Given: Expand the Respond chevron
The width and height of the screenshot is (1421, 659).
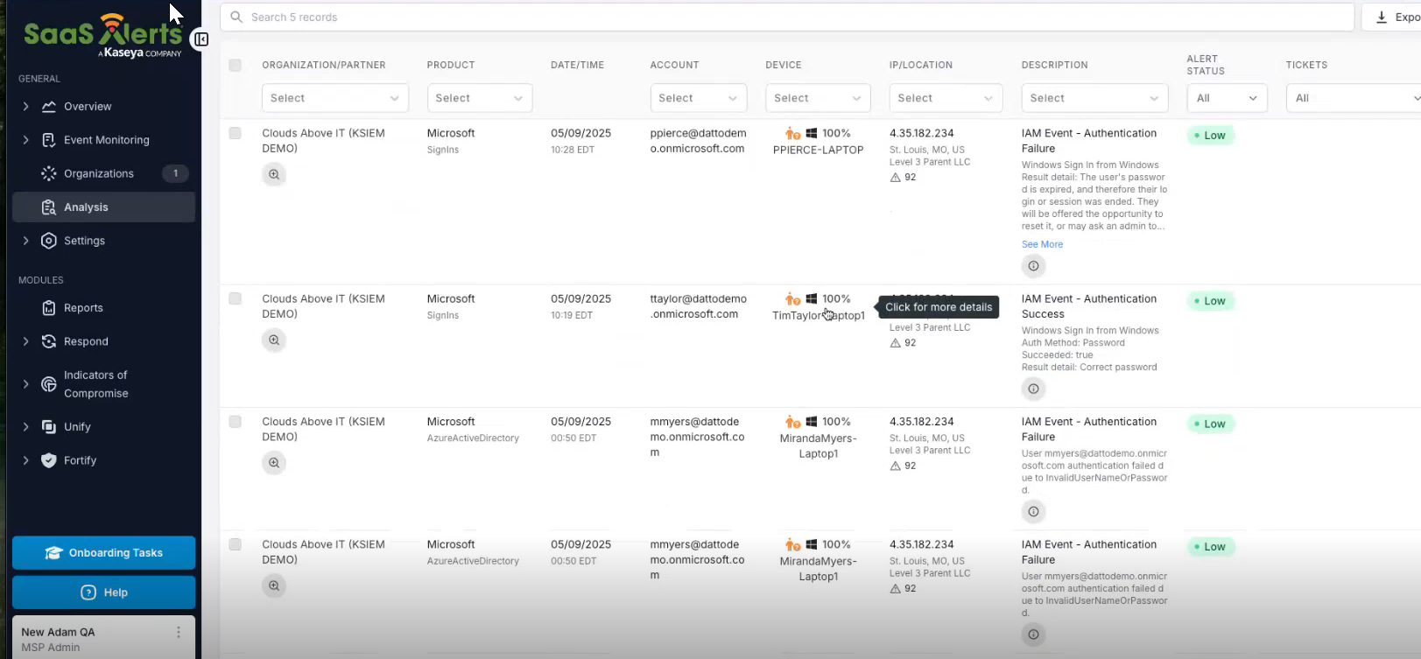Looking at the screenshot, I should coord(25,341).
